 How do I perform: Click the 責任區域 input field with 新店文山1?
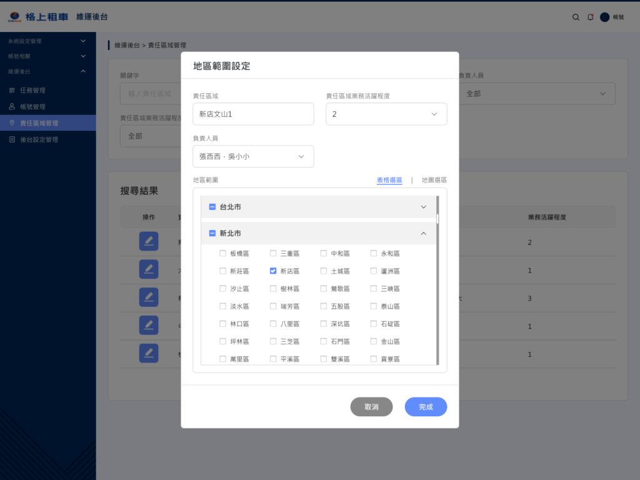point(253,114)
